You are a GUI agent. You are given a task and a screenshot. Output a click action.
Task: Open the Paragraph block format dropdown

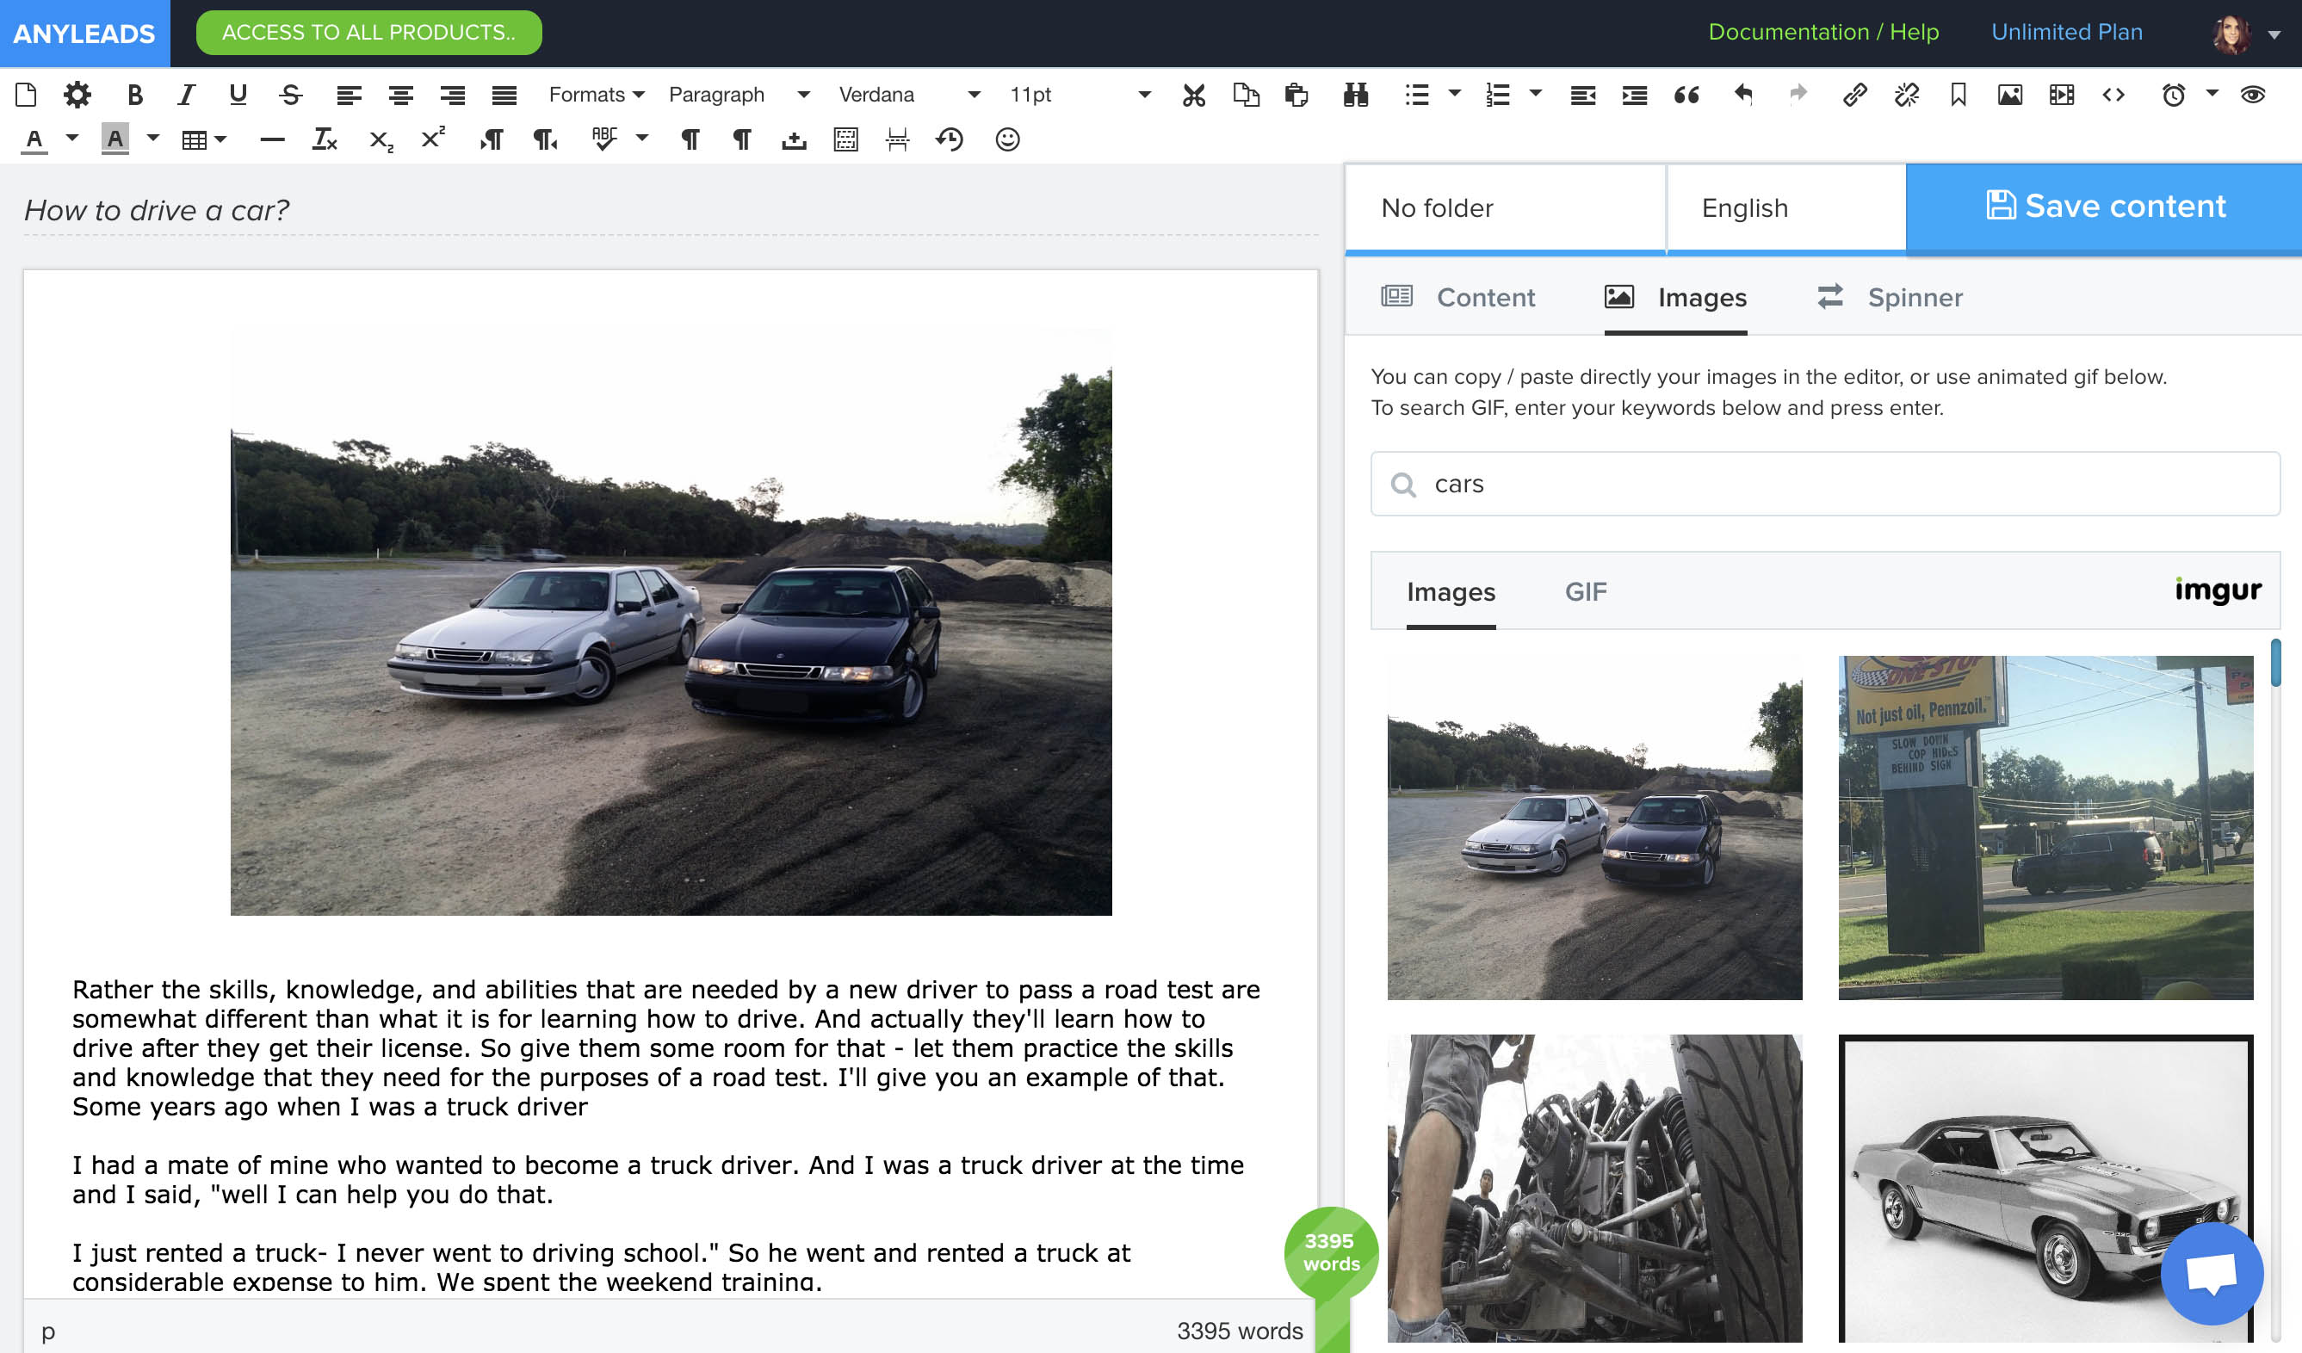pos(739,94)
